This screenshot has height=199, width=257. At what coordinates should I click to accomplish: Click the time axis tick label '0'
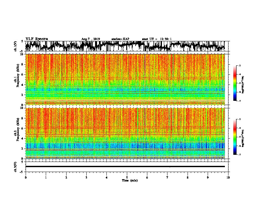26,178
